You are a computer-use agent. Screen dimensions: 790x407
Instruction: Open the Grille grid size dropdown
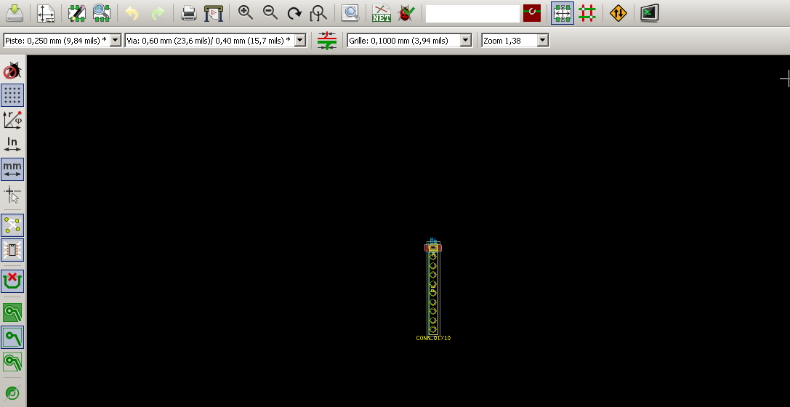coord(466,41)
